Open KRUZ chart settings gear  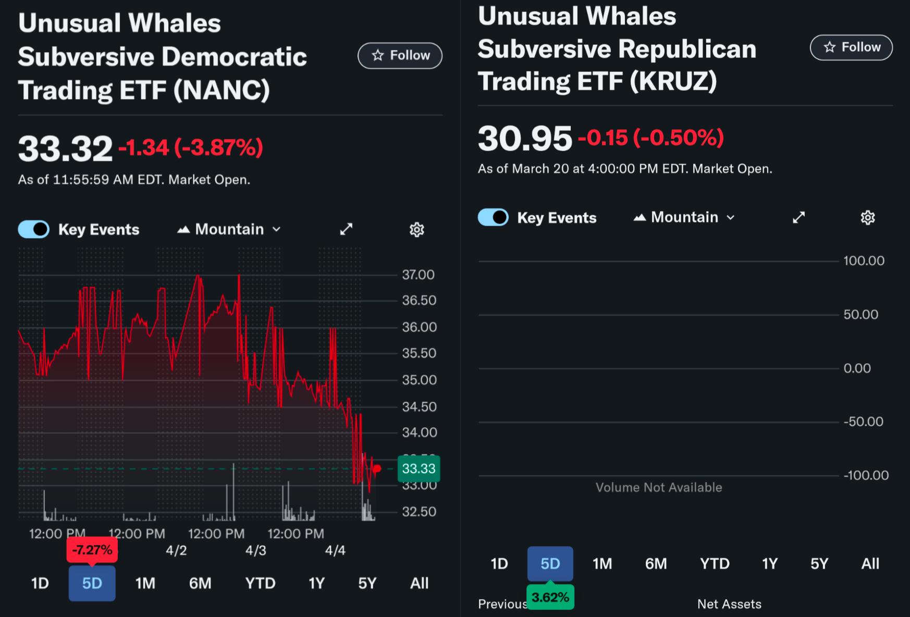point(868,217)
